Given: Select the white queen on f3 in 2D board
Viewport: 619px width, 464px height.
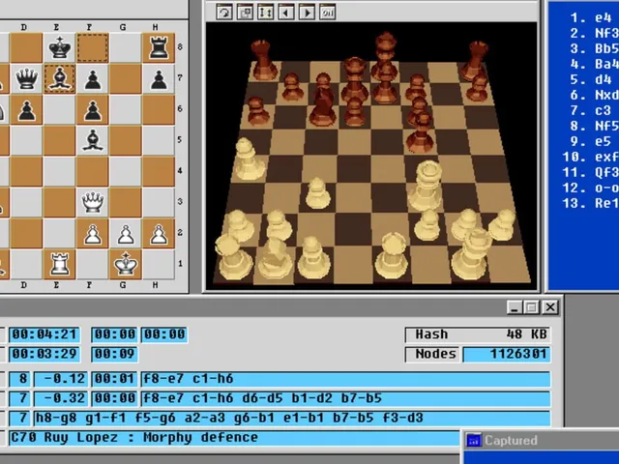Looking at the screenshot, I should pyautogui.click(x=93, y=202).
